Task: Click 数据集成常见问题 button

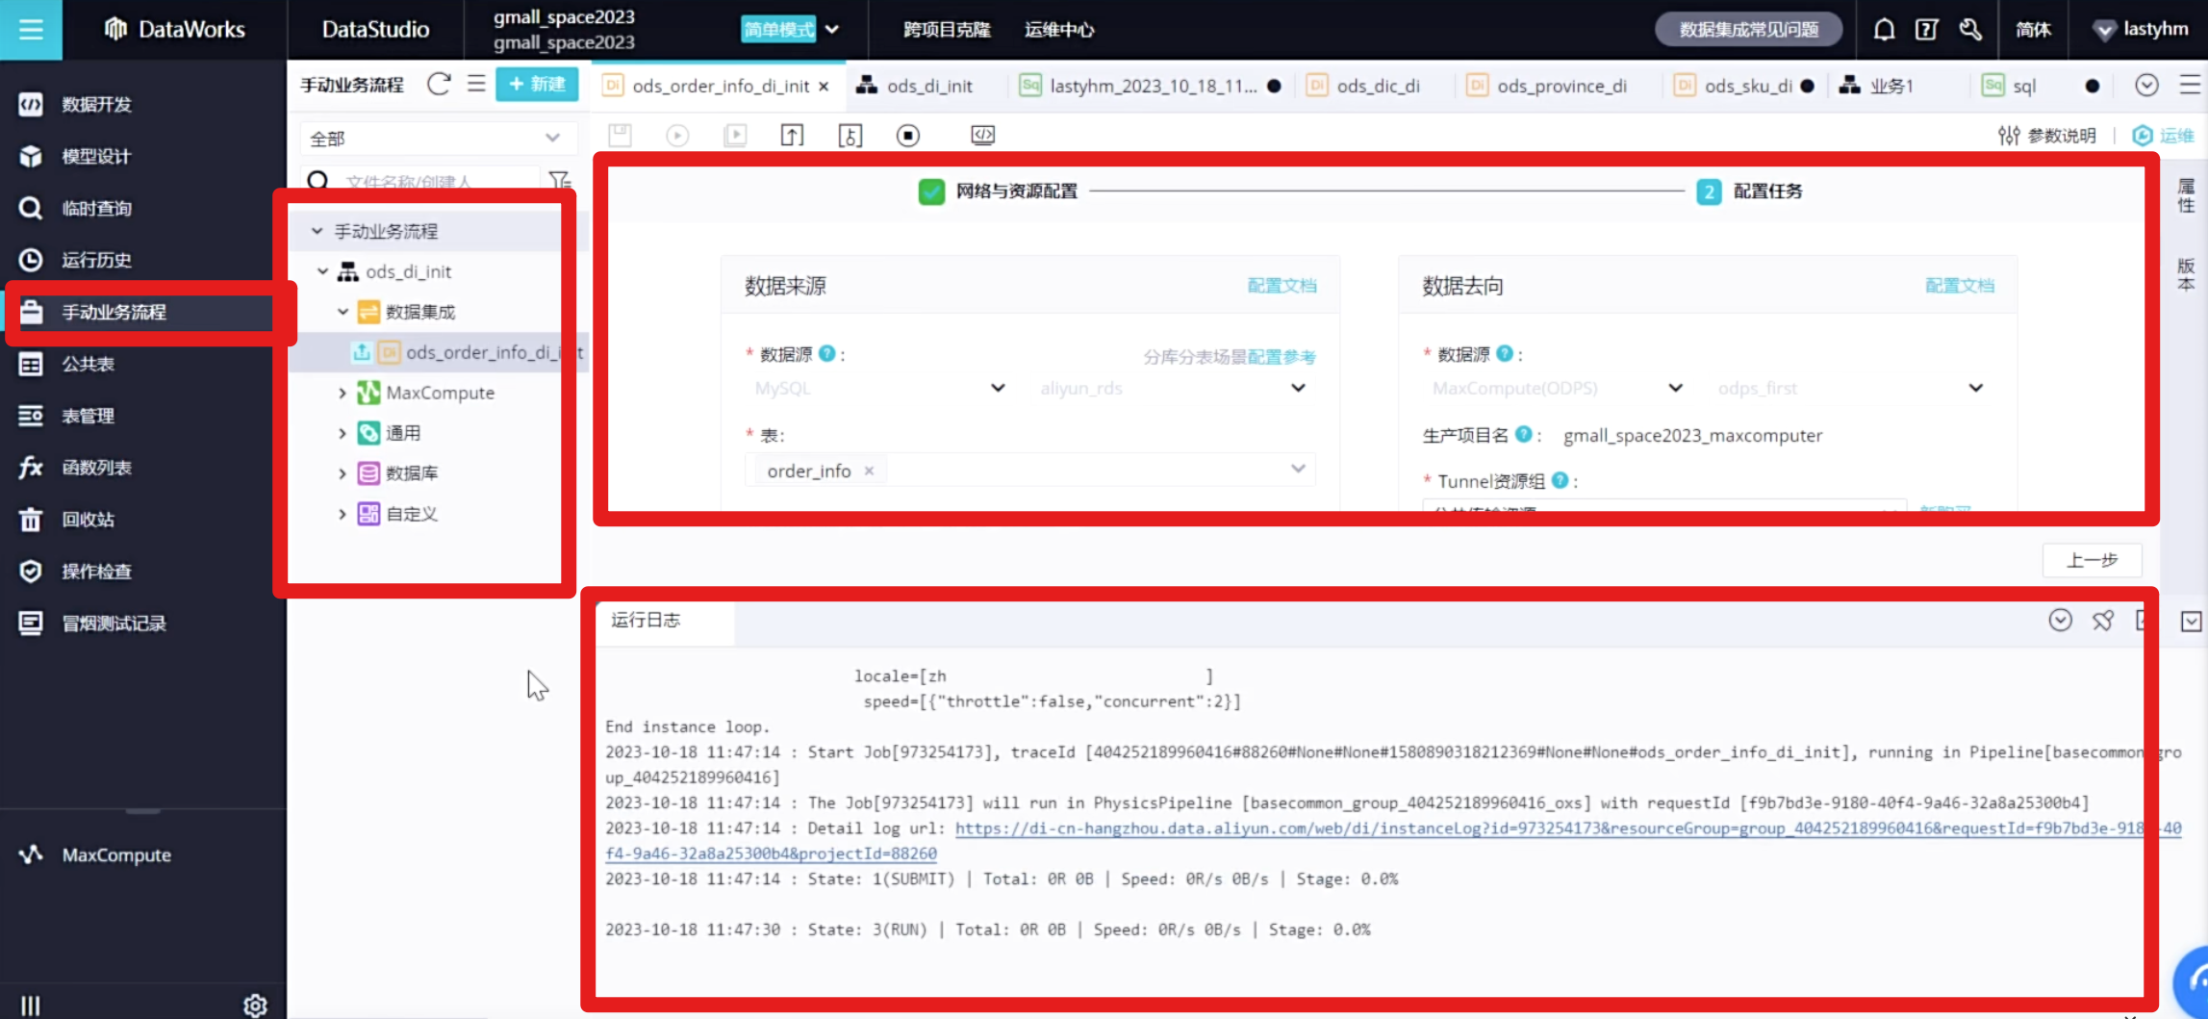Action: pos(1748,29)
